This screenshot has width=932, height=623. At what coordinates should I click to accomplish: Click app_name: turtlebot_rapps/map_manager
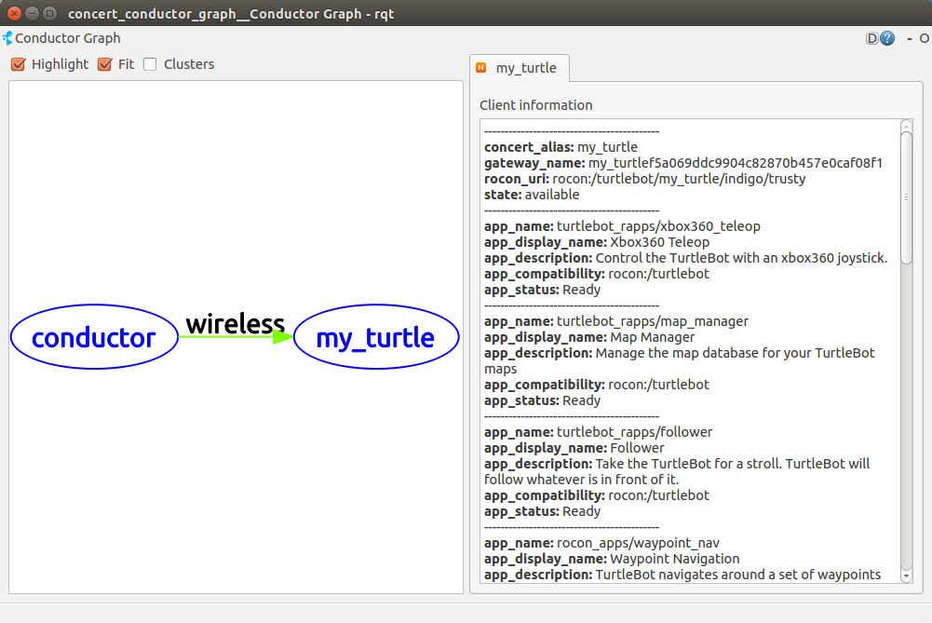pyautogui.click(x=615, y=321)
